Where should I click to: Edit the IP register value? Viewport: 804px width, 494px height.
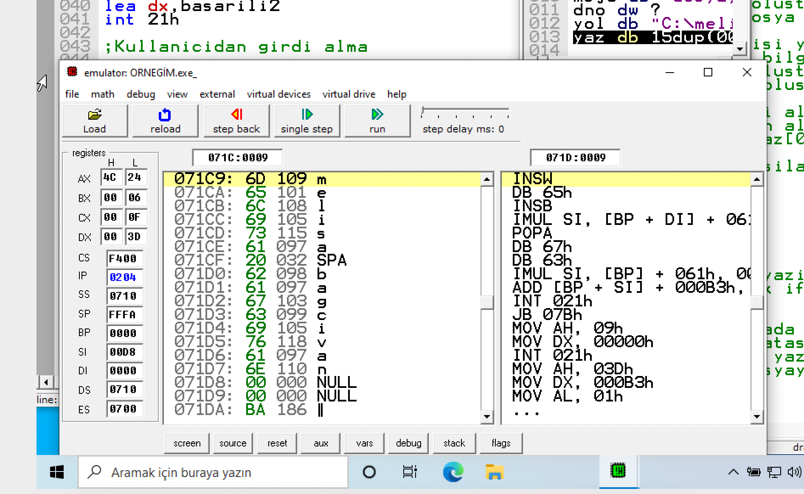[124, 277]
